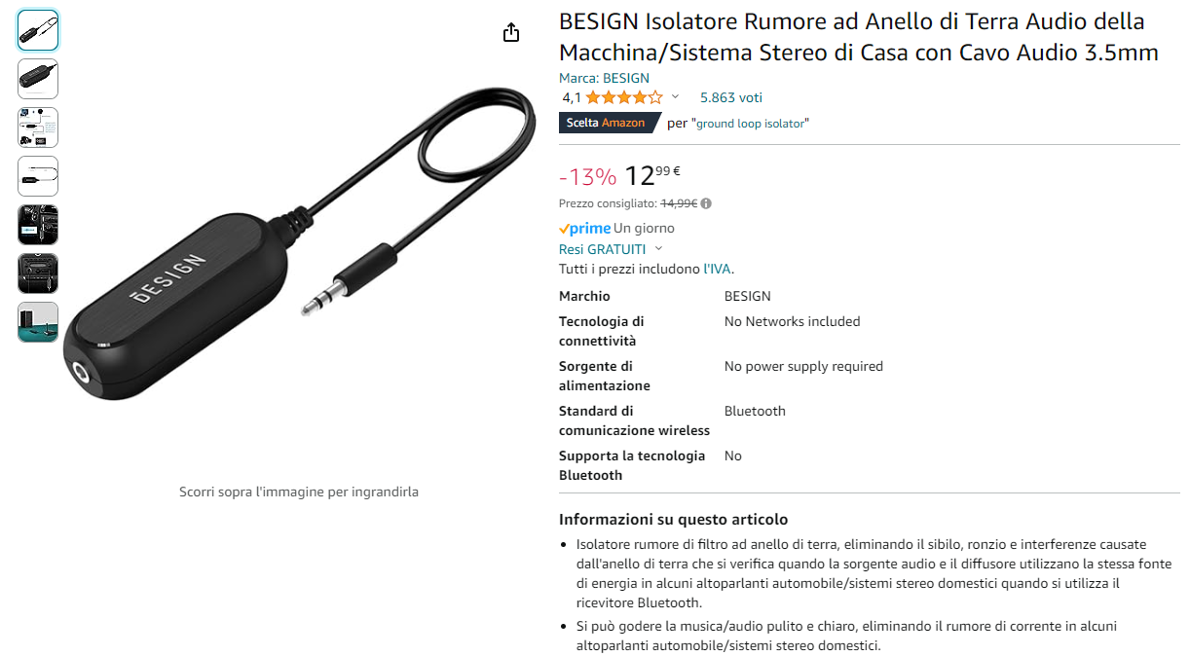Open the Marca: BESIGN brand link

point(604,78)
